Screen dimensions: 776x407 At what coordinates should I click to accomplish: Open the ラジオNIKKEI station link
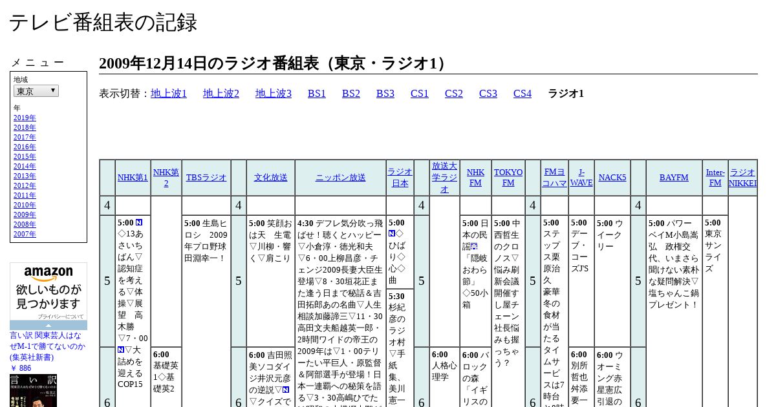pos(742,178)
